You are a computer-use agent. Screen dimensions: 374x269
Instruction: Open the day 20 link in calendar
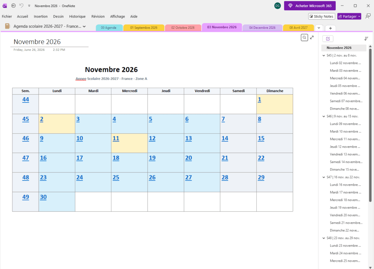coord(188,158)
